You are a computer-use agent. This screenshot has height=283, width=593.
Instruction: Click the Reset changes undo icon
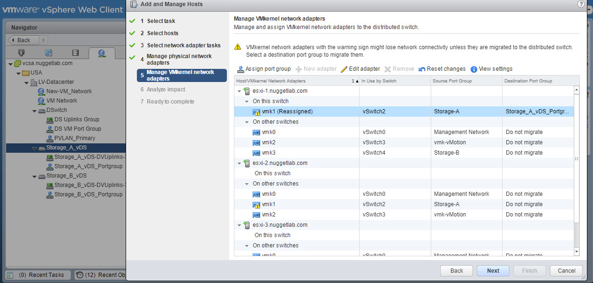[422, 69]
